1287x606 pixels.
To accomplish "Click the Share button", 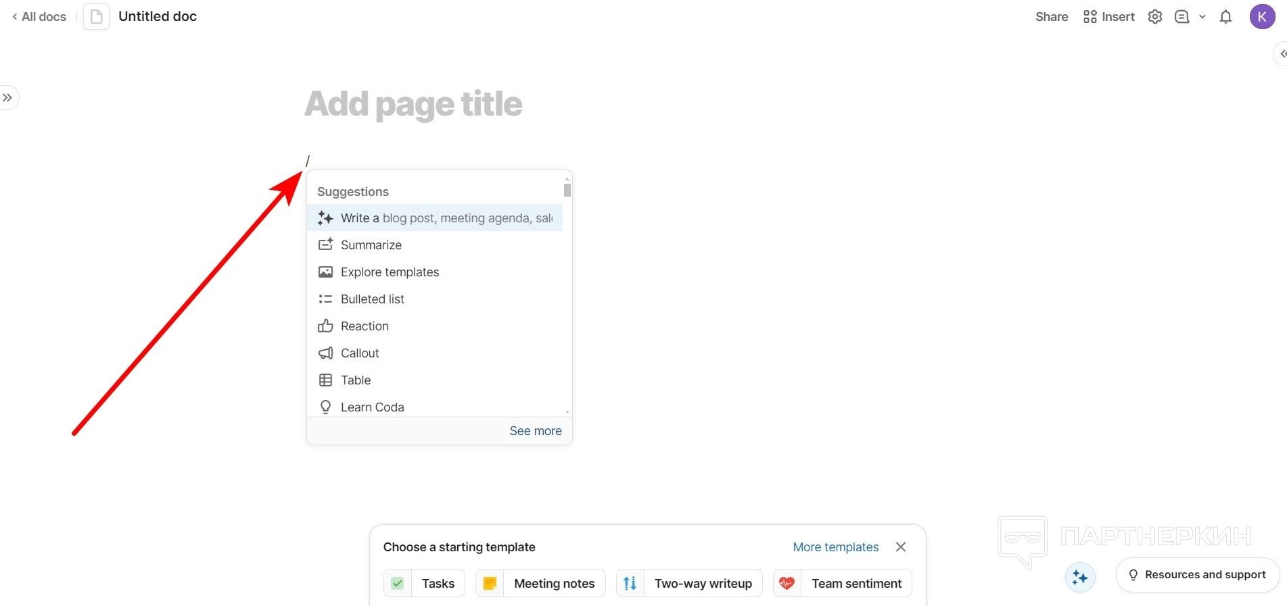I will click(x=1051, y=17).
